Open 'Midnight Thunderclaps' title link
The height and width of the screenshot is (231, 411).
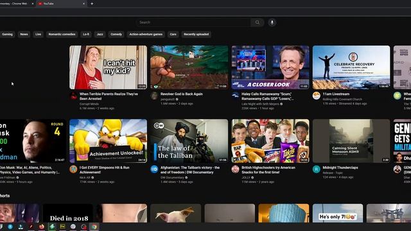(x=340, y=167)
